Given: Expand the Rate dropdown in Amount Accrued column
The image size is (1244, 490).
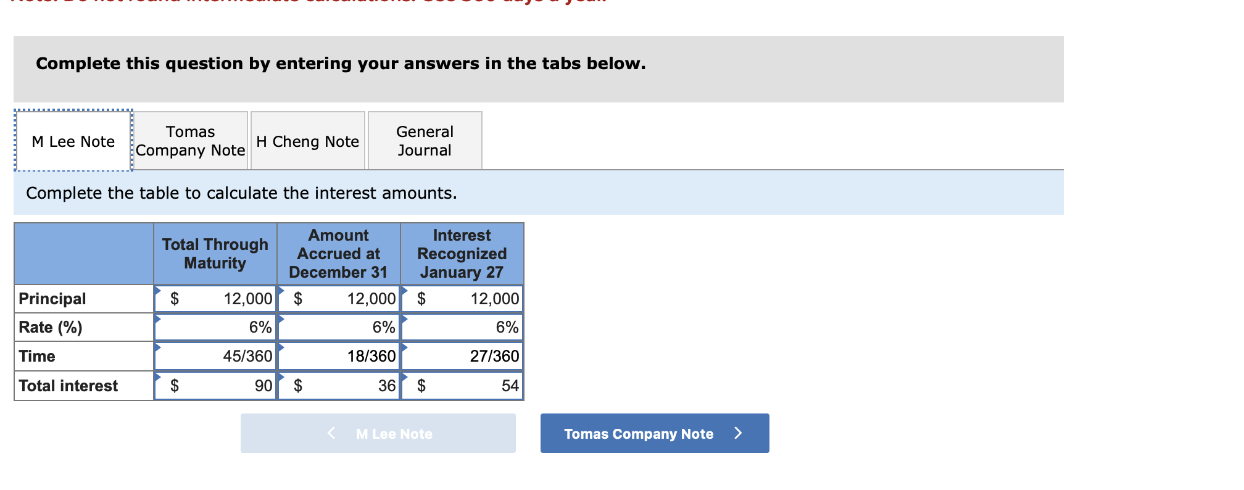Looking at the screenshot, I should point(281,318).
